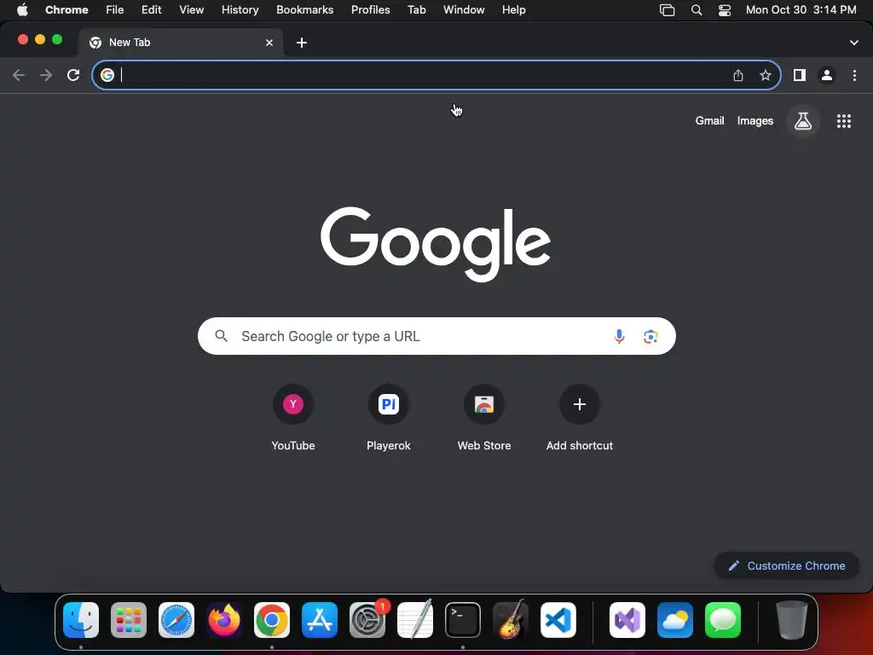The height and width of the screenshot is (655, 873).
Task: Open Search Labs flask icon
Action: click(803, 121)
